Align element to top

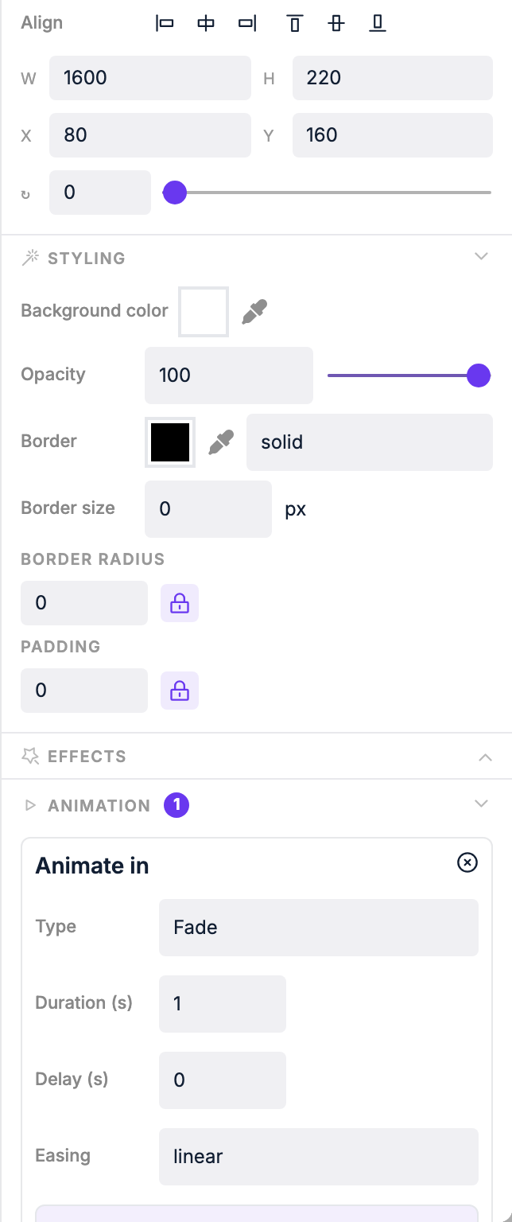click(295, 23)
